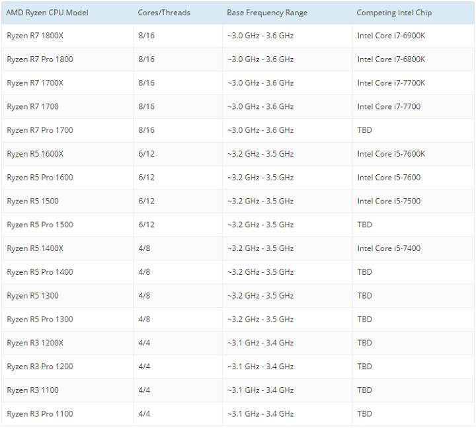Select the 'Ryzen R7 1800X' cell
The image size is (476, 428).
tap(67, 36)
